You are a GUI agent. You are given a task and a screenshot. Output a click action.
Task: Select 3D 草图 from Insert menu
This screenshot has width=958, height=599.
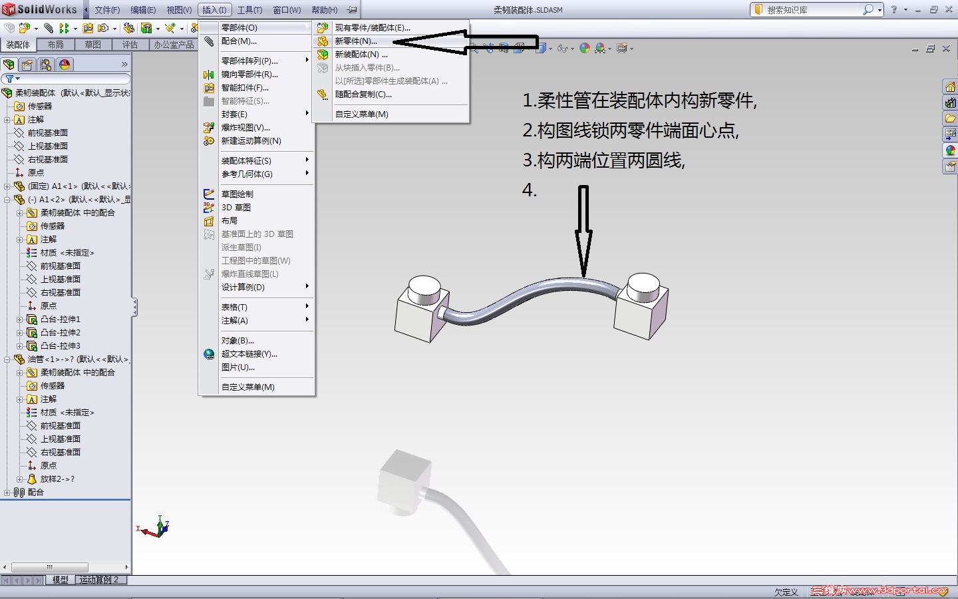[257, 208]
